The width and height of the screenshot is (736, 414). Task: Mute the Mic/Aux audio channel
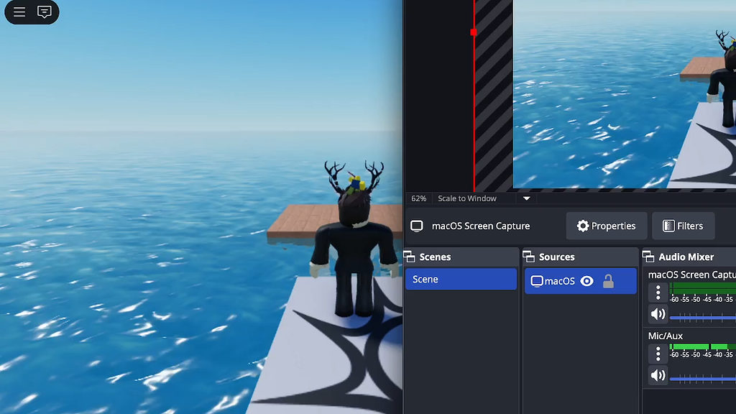(658, 375)
